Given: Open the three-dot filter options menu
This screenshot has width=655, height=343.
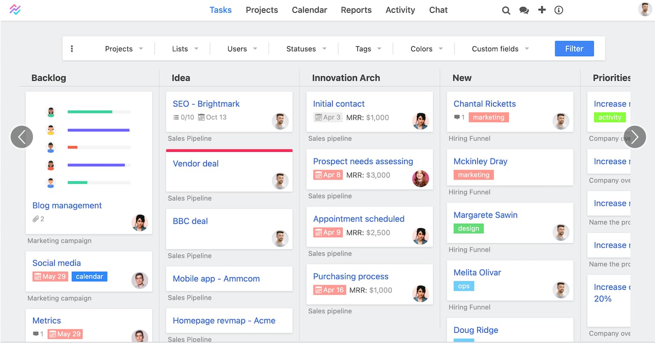Looking at the screenshot, I should (72, 49).
